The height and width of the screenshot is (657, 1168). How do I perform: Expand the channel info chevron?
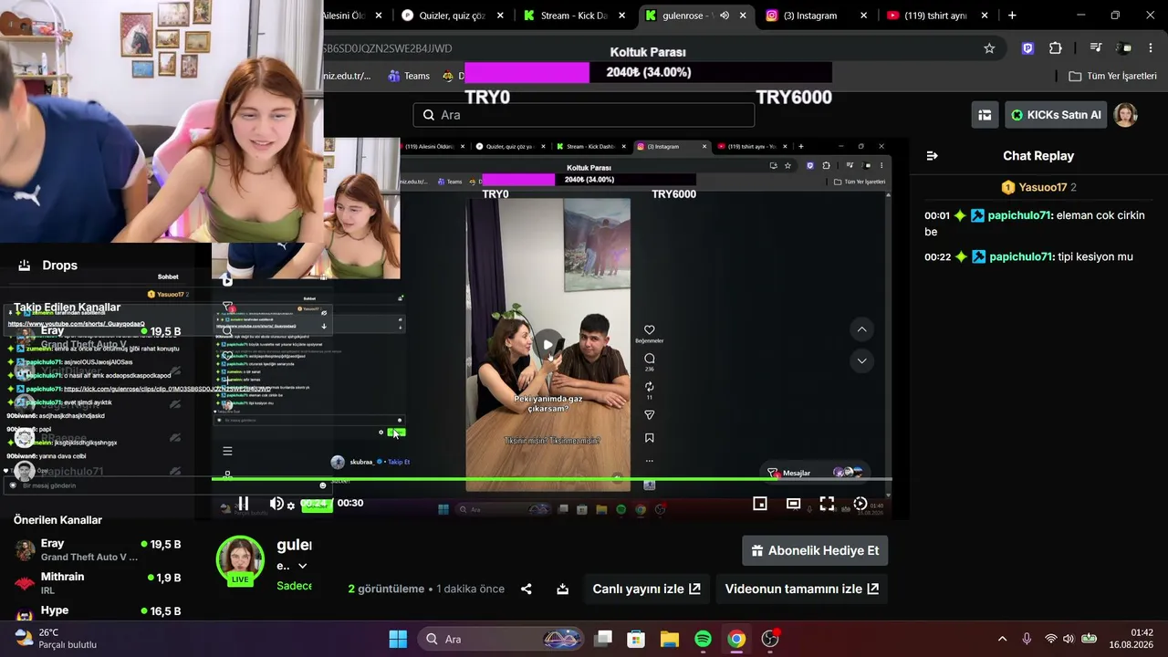coord(302,566)
